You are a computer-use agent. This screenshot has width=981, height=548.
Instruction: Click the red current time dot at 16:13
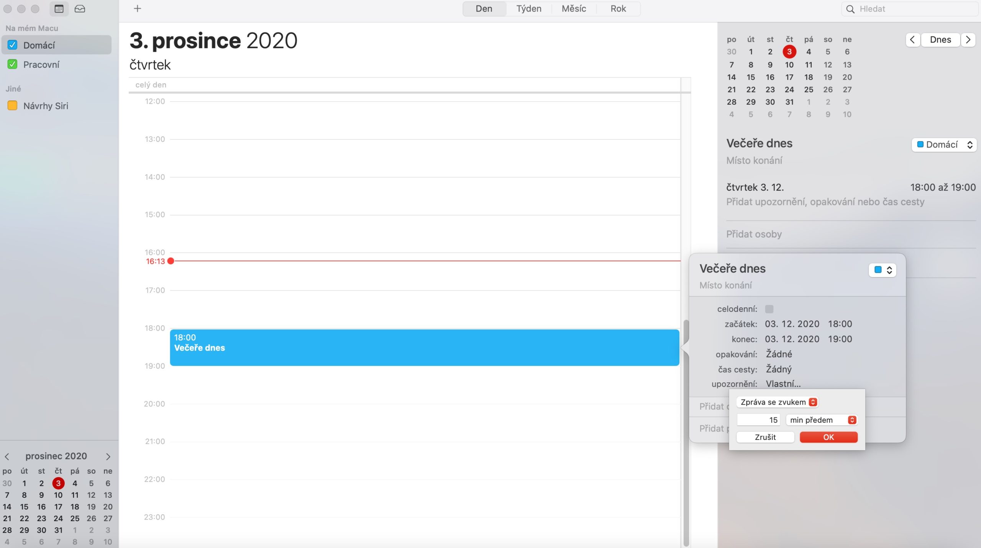pyautogui.click(x=171, y=261)
